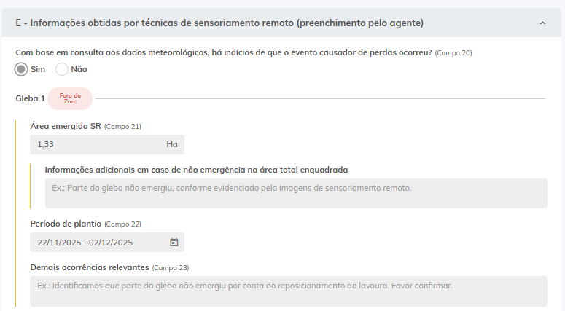This screenshot has height=311, width=565.
Task: Click the Período de plantio date range field
Action: (x=95, y=243)
